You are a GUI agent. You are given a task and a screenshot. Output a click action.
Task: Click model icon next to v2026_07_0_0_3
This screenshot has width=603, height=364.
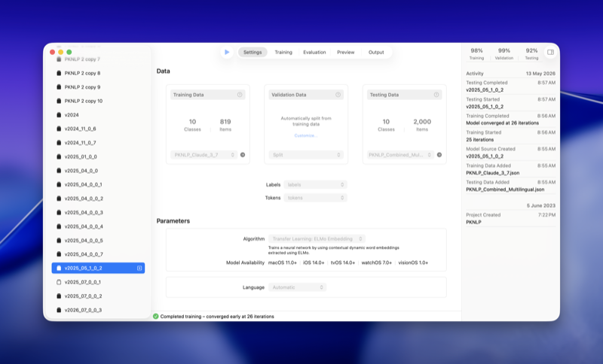(59, 310)
